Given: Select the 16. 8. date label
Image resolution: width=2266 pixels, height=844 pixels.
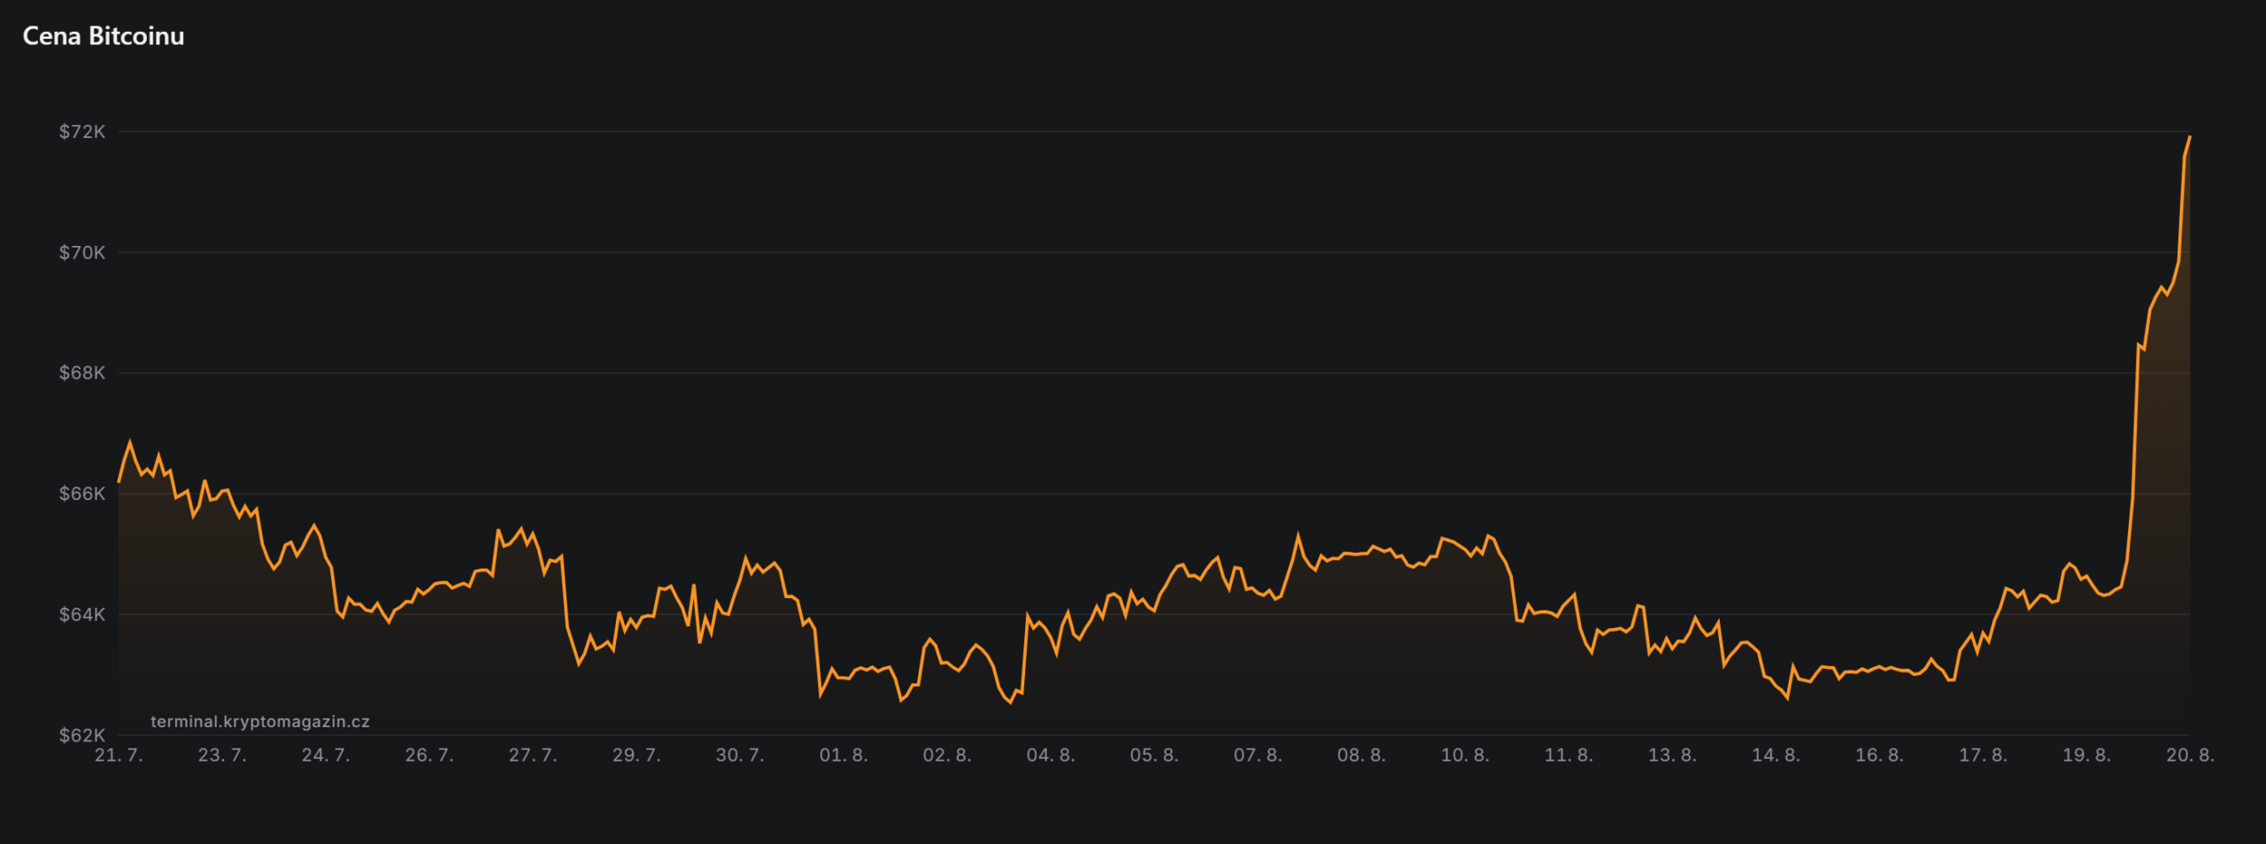Looking at the screenshot, I should click(1879, 756).
